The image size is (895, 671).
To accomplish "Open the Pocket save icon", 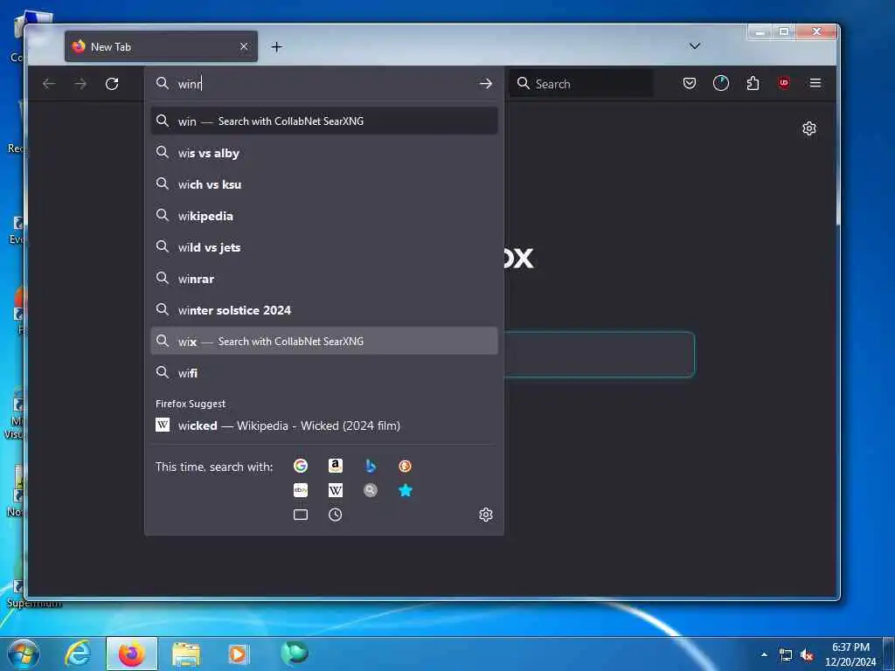I will click(x=690, y=84).
